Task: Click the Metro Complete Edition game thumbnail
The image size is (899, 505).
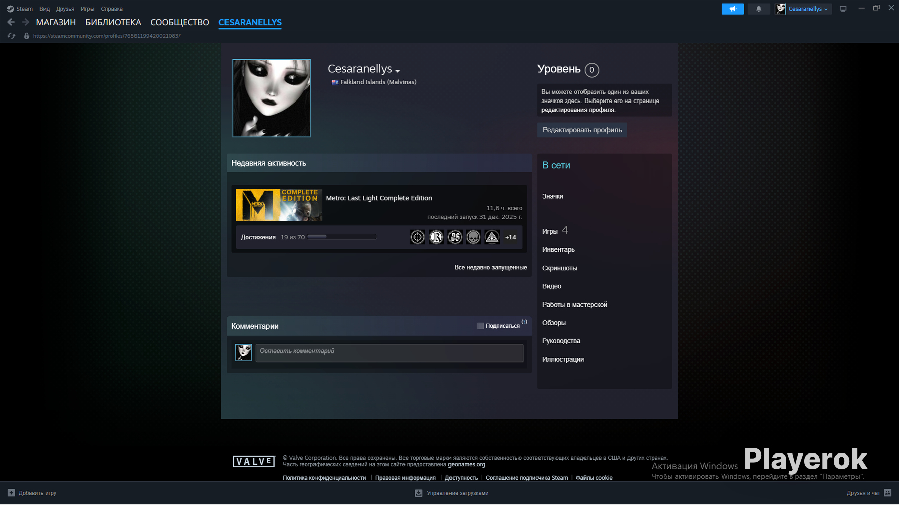Action: pos(279,205)
